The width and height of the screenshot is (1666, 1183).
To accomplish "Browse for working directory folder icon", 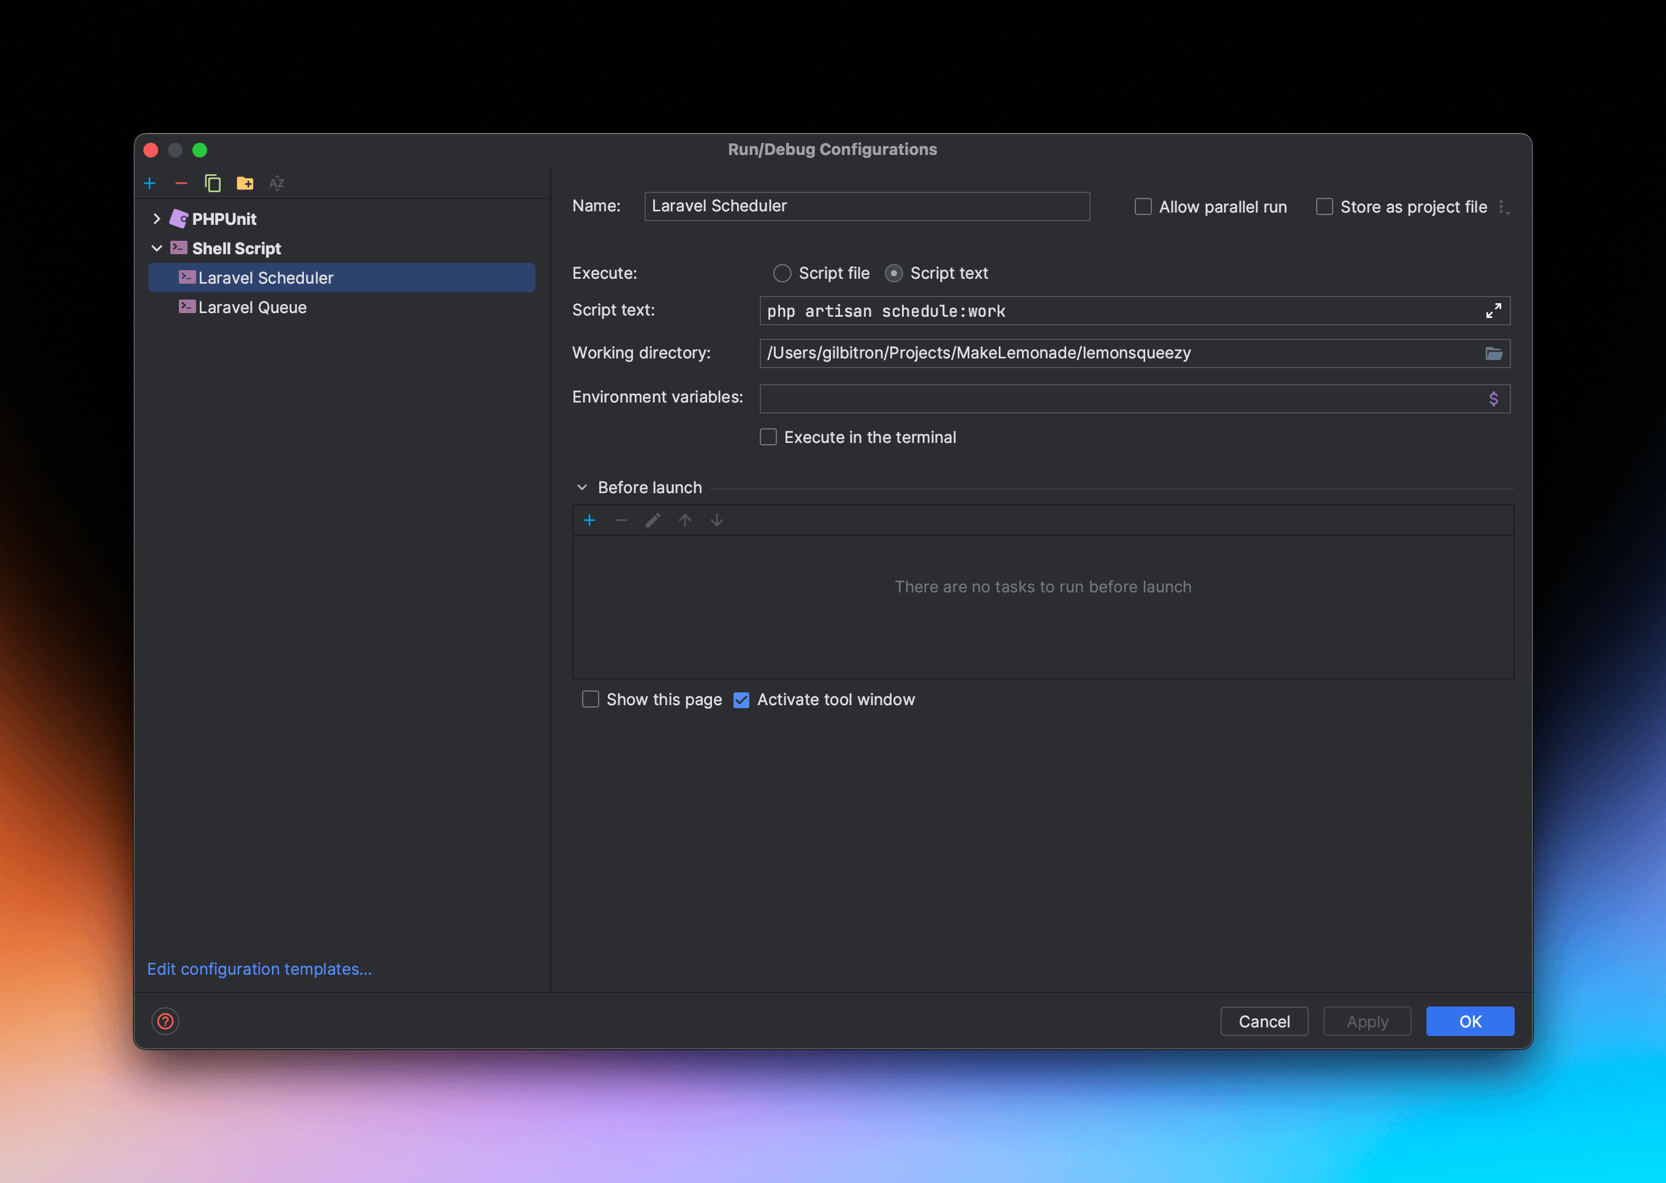I will click(1493, 353).
